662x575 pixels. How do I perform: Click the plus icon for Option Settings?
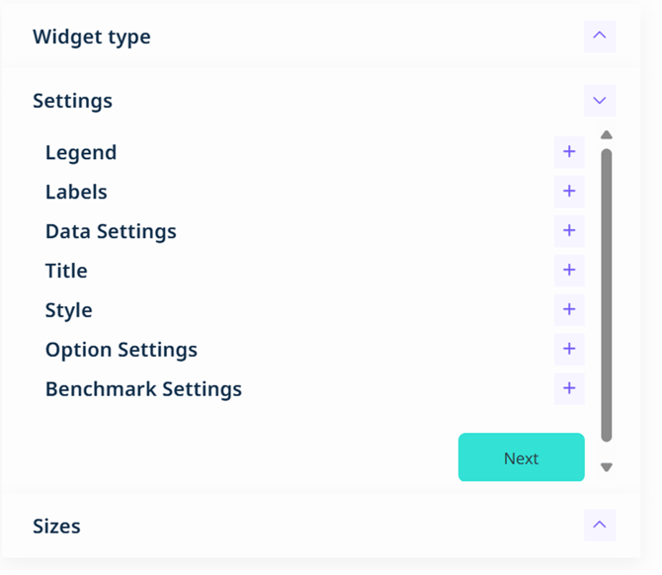click(x=569, y=350)
